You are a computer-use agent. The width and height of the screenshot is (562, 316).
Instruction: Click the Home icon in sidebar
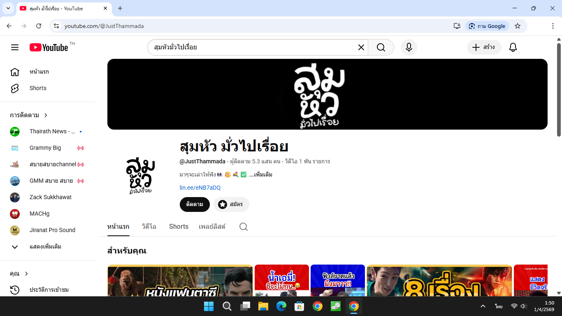pyautogui.click(x=15, y=72)
